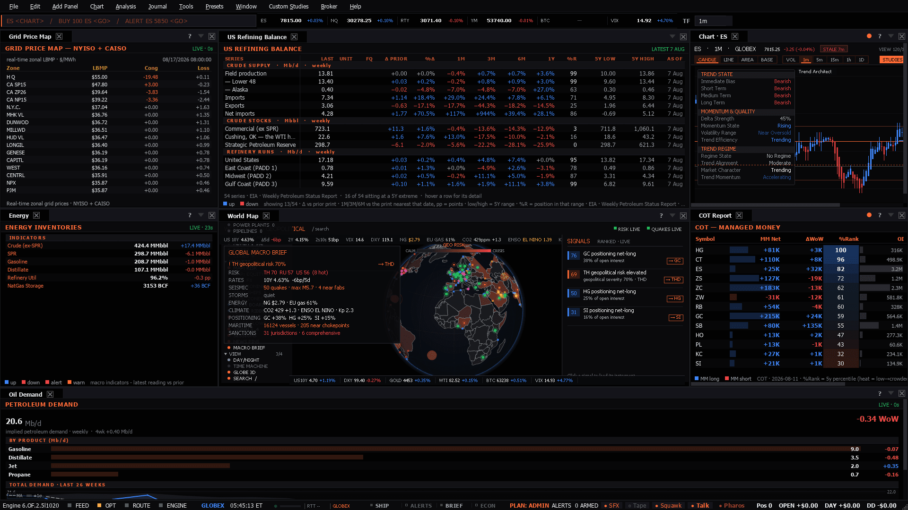The height and width of the screenshot is (510, 908).
Task: Toggle DAY/NIGHT view in World Map
Action: pos(243,360)
